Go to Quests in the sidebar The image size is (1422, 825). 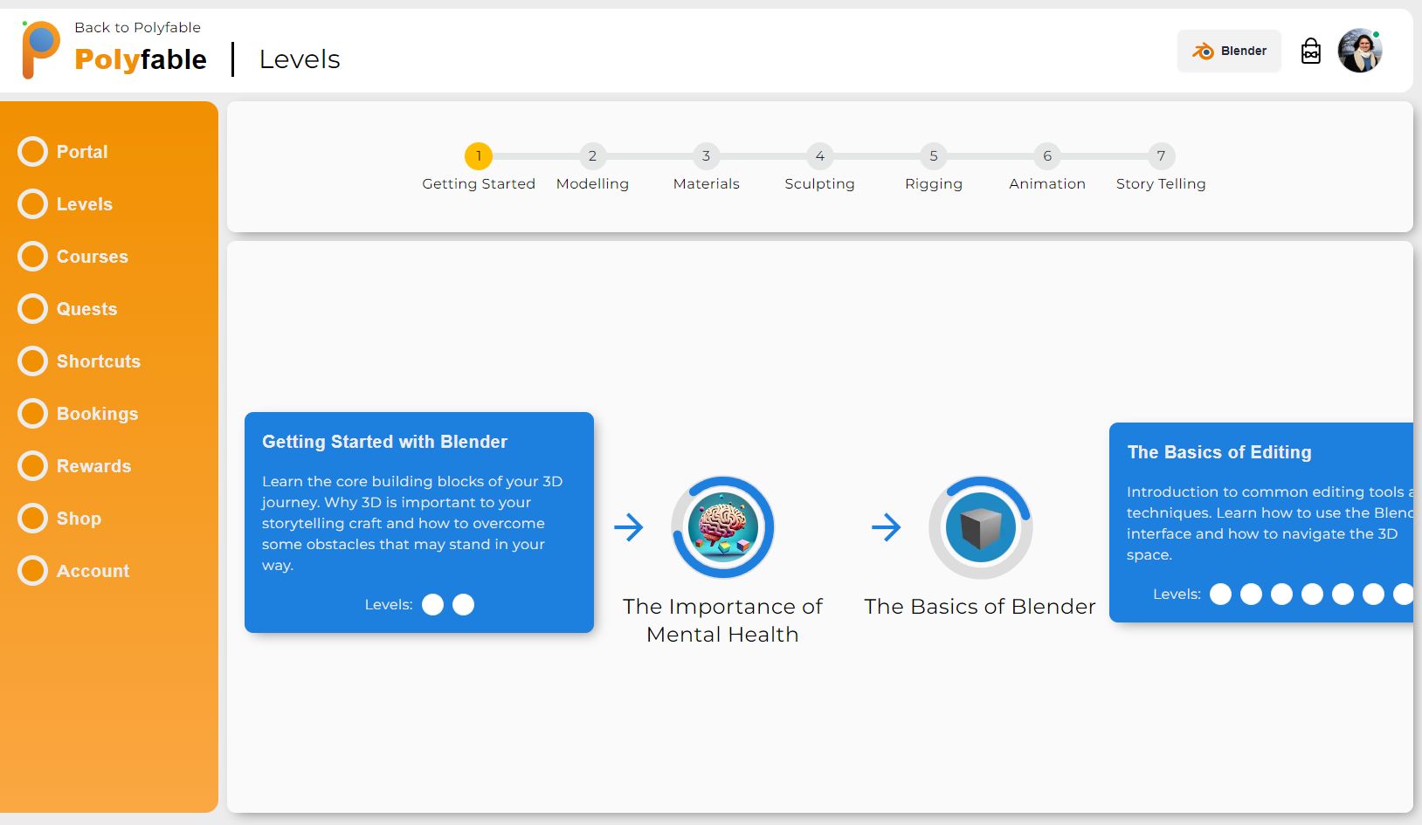pos(86,309)
